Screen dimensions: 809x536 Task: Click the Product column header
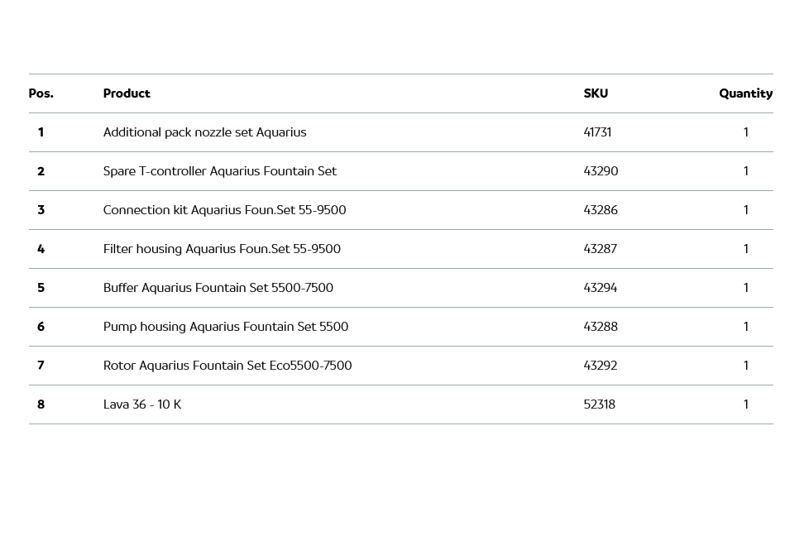pos(127,93)
